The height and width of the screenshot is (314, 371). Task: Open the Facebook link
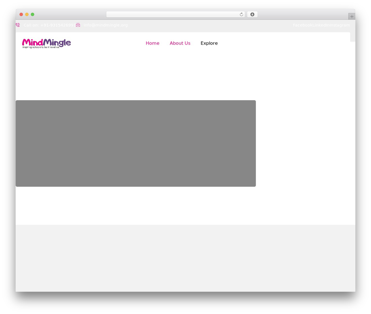tap(303, 25)
